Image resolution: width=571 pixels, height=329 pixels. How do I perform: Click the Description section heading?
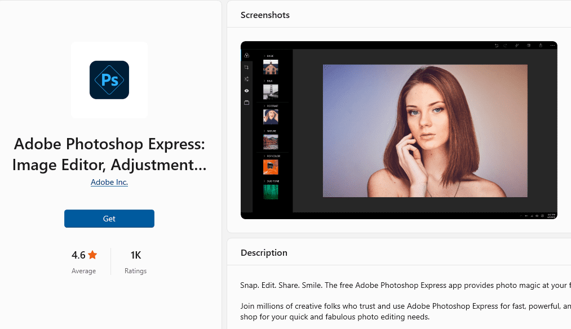point(264,252)
